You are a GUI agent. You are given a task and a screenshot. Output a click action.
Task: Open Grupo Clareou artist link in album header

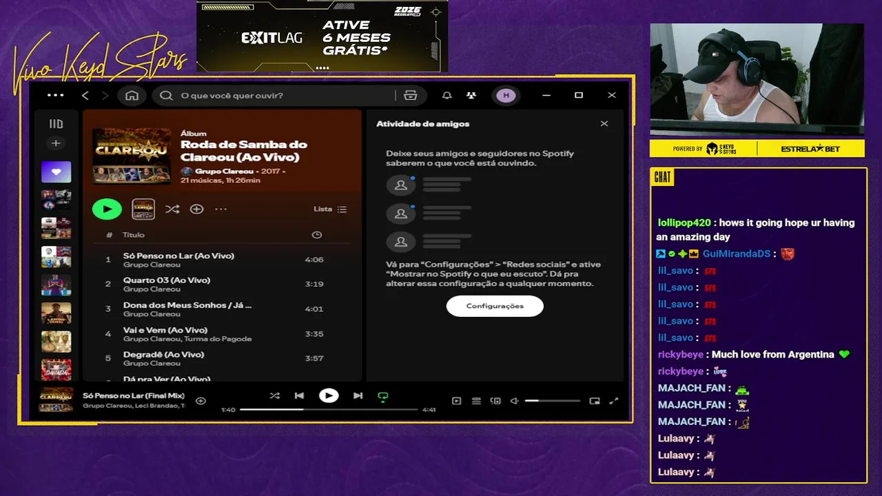click(224, 171)
